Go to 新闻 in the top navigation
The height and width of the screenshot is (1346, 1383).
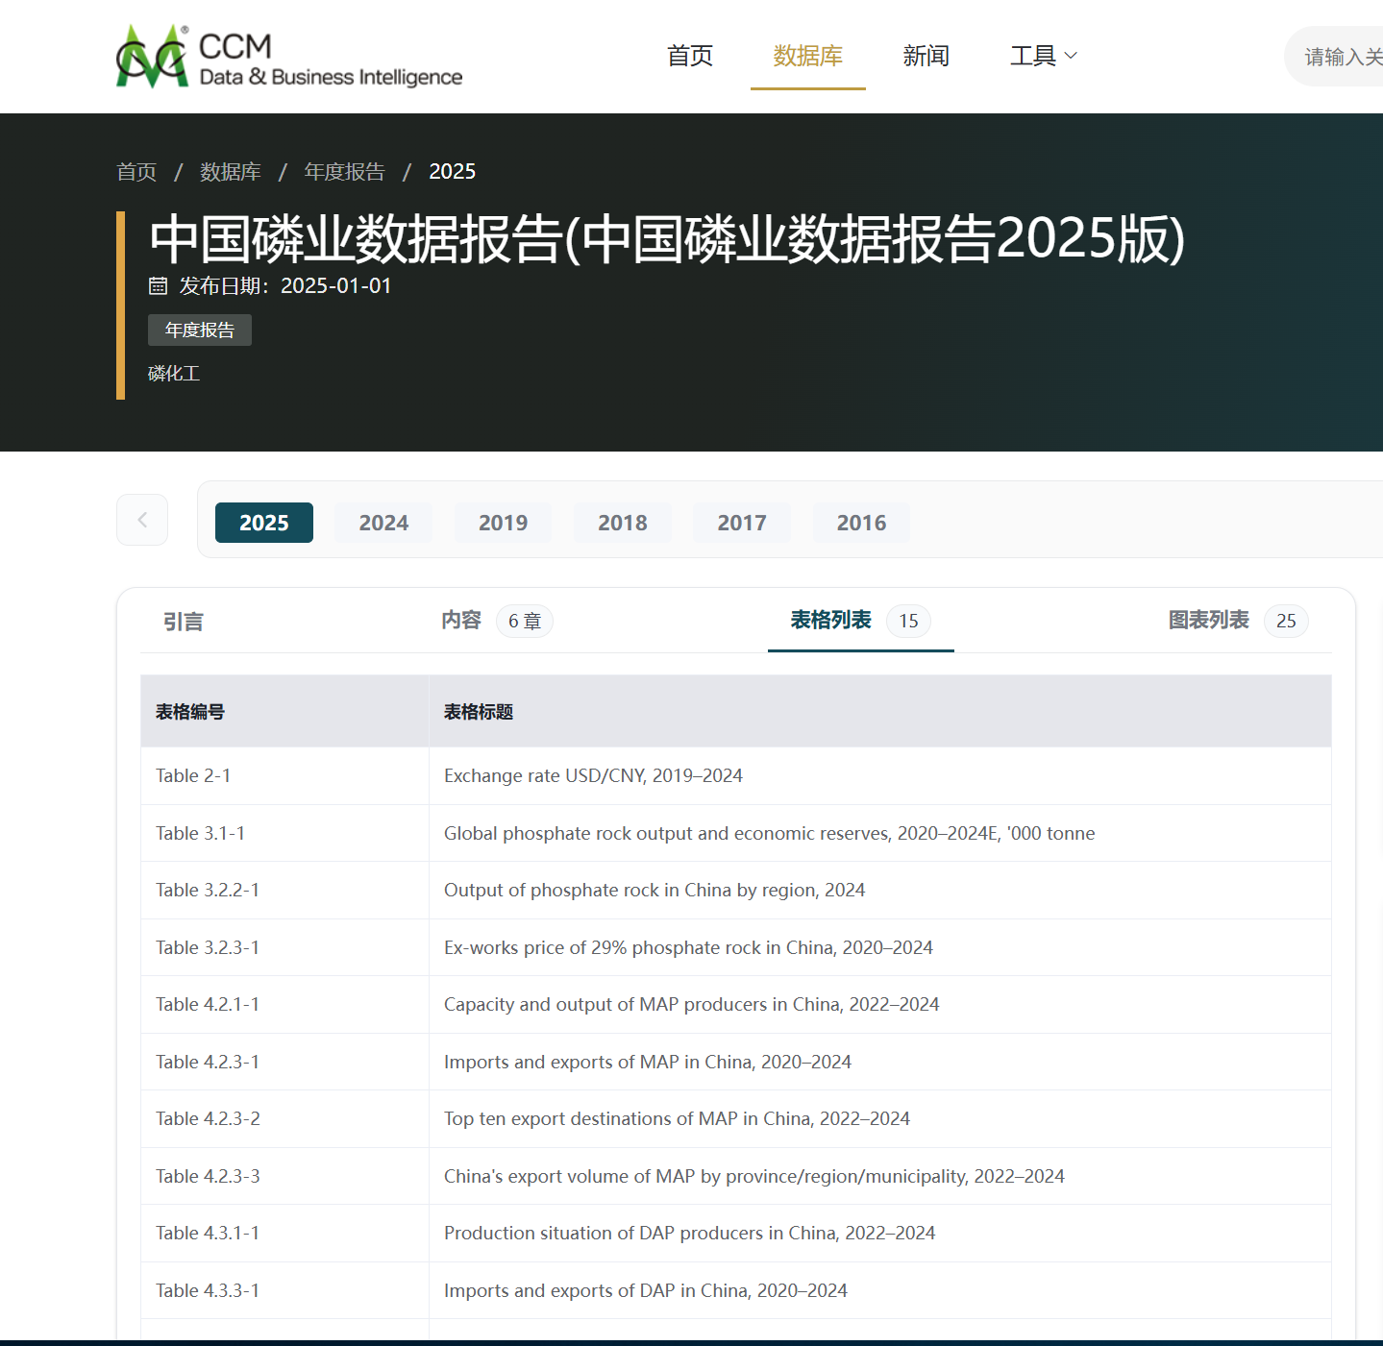tap(926, 57)
